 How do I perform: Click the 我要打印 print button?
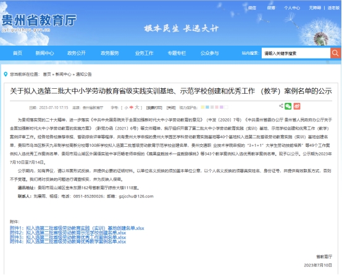point(154,108)
